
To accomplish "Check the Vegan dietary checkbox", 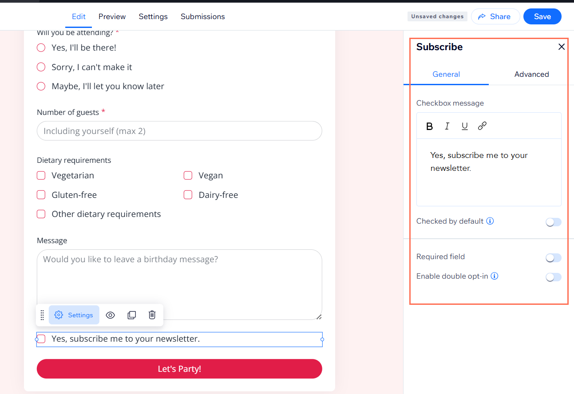I will click(x=188, y=176).
